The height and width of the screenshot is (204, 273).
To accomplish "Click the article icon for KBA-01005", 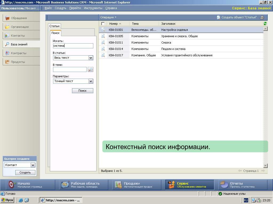I will pyautogui.click(x=103, y=36).
